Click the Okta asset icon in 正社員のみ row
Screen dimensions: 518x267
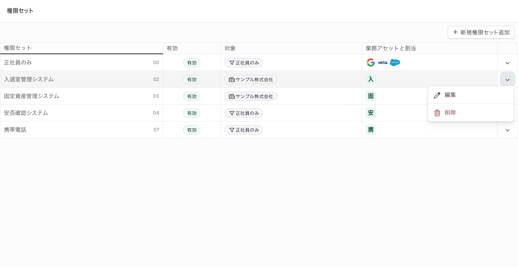pos(382,62)
